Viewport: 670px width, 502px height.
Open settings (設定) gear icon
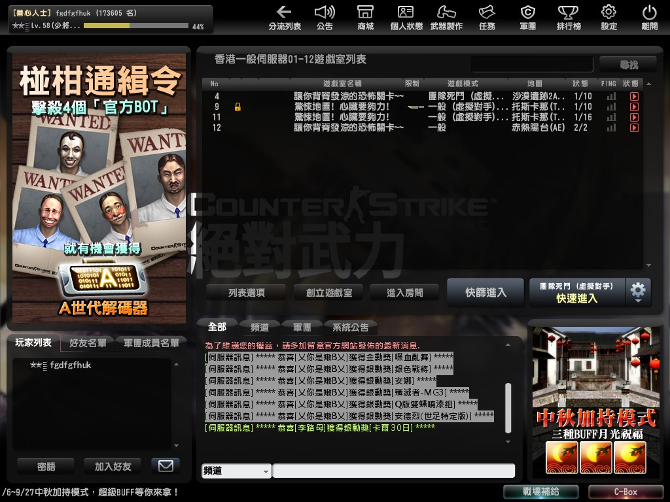(x=609, y=18)
